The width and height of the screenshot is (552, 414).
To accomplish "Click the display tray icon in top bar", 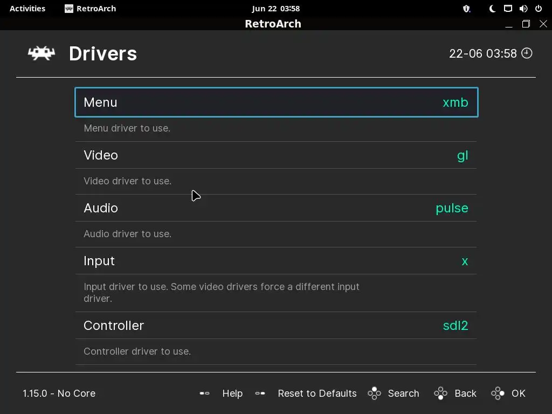I will pos(508,9).
